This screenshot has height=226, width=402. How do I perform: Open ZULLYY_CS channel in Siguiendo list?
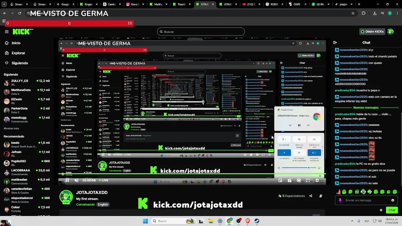coord(27,83)
